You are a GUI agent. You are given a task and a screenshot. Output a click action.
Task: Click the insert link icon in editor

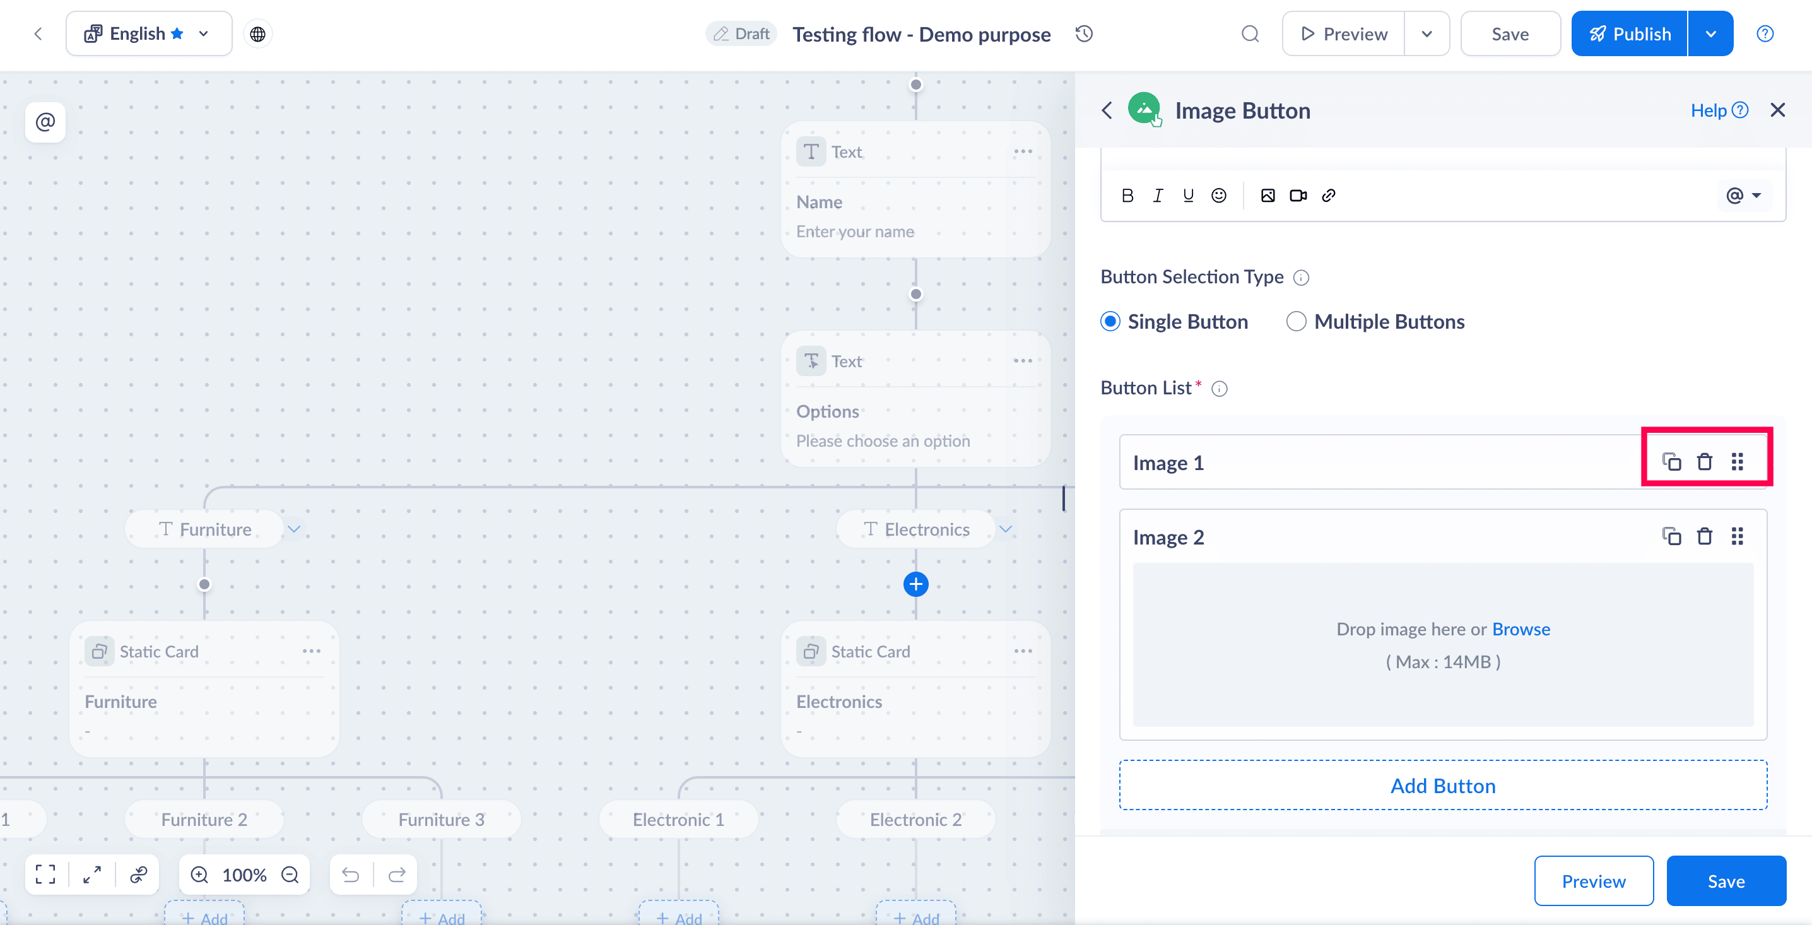click(1329, 196)
